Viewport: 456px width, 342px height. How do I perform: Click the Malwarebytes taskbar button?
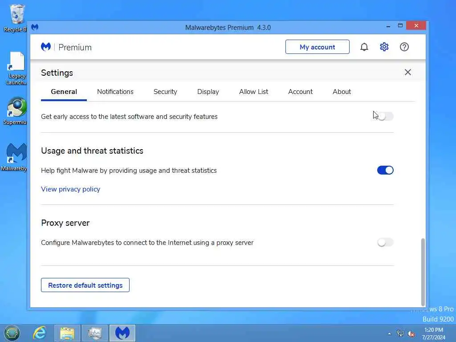coord(122,333)
